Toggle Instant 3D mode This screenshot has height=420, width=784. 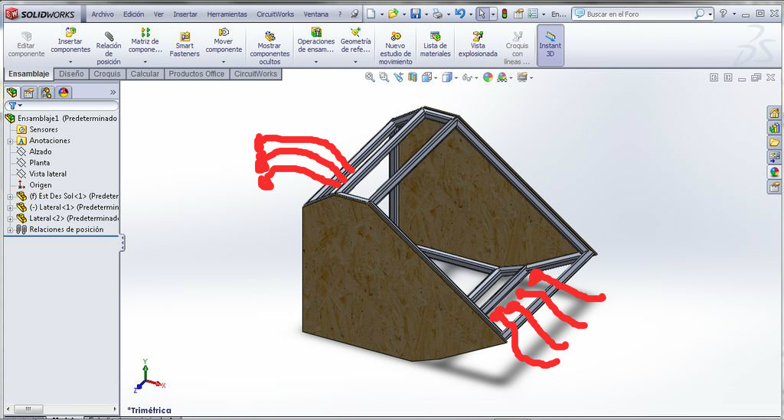coord(550,45)
